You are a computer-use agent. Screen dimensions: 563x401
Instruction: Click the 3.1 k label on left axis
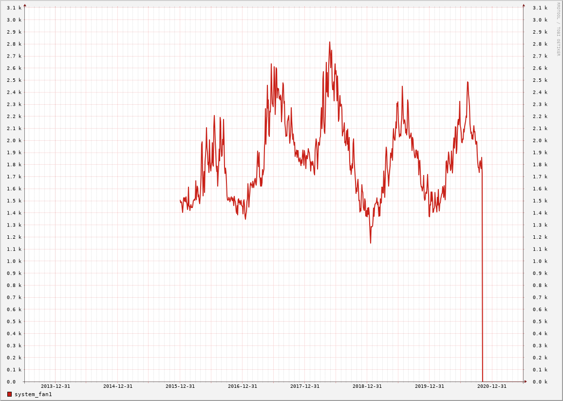[x=14, y=8]
